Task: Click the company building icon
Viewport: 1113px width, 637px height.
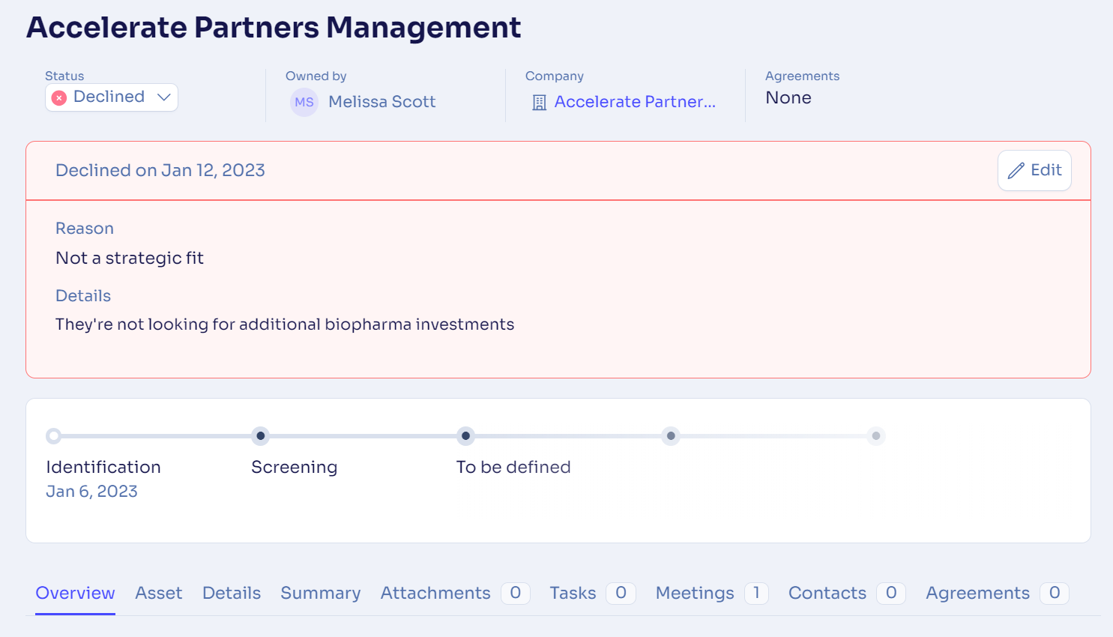Action: point(539,103)
